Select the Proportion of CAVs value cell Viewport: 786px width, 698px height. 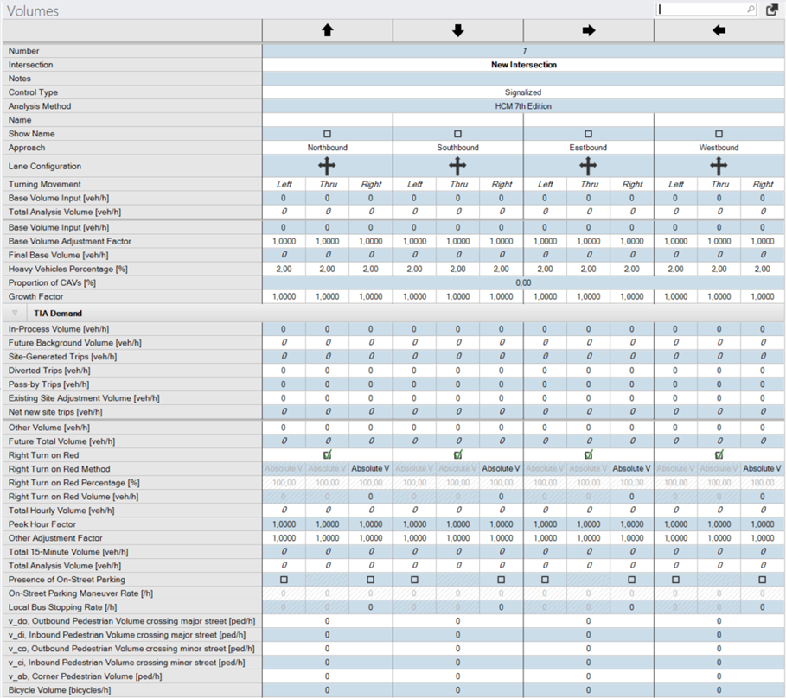pyautogui.click(x=522, y=282)
